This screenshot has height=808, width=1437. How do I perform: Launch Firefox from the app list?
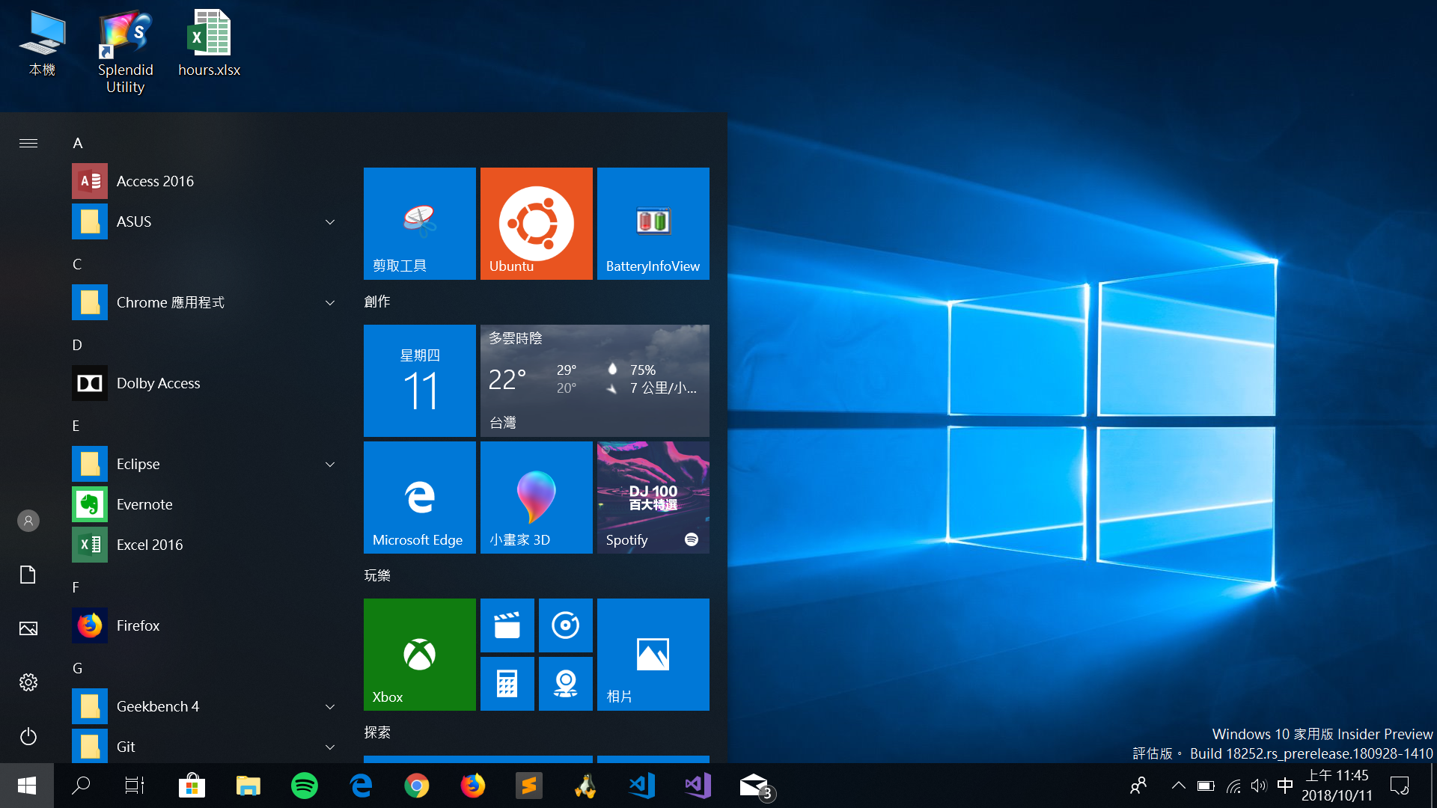pyautogui.click(x=206, y=625)
